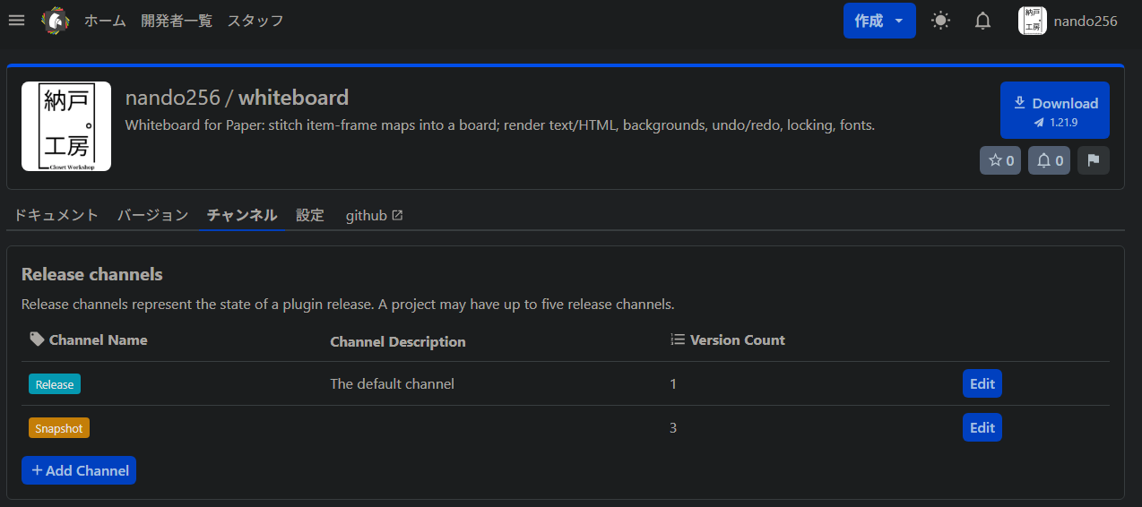The image size is (1142, 507).
Task: Toggle the light/dark theme sun icon
Action: [x=940, y=21]
